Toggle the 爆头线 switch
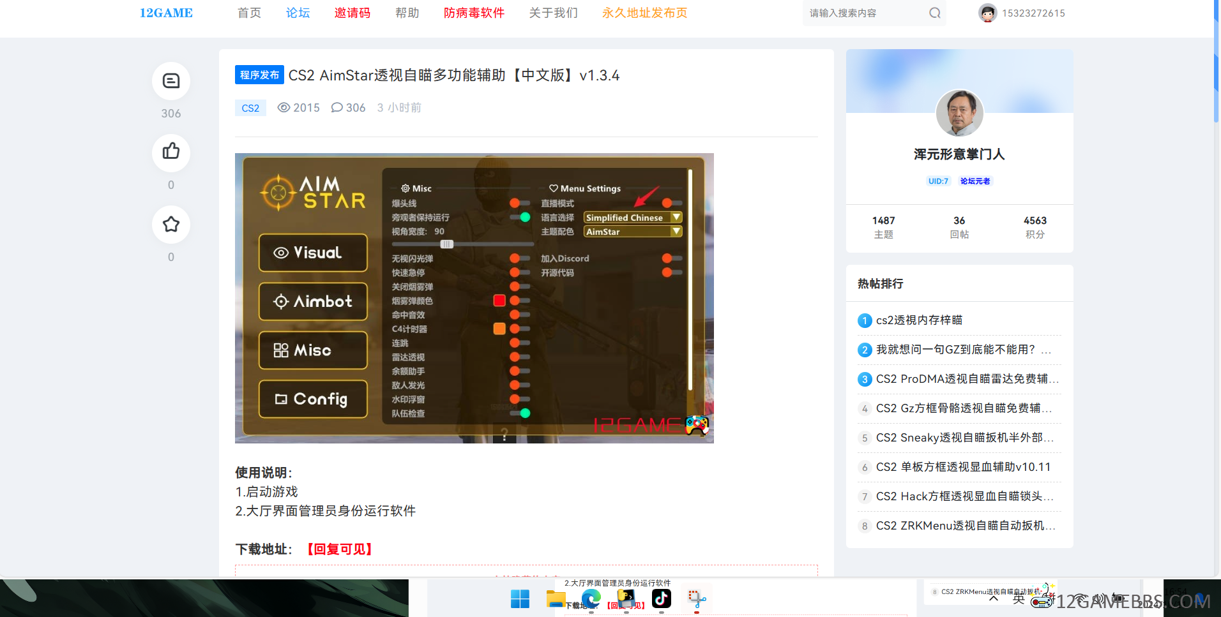Screen dimensions: 1221x617 click(x=519, y=203)
